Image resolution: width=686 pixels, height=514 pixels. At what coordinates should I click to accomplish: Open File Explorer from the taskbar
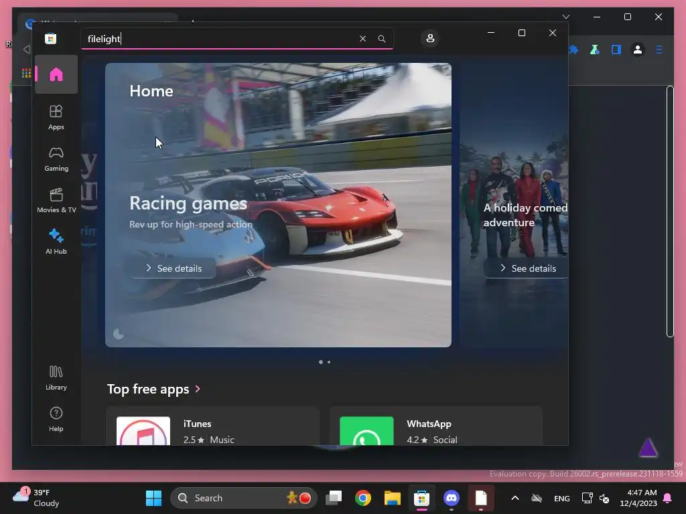[x=393, y=498]
